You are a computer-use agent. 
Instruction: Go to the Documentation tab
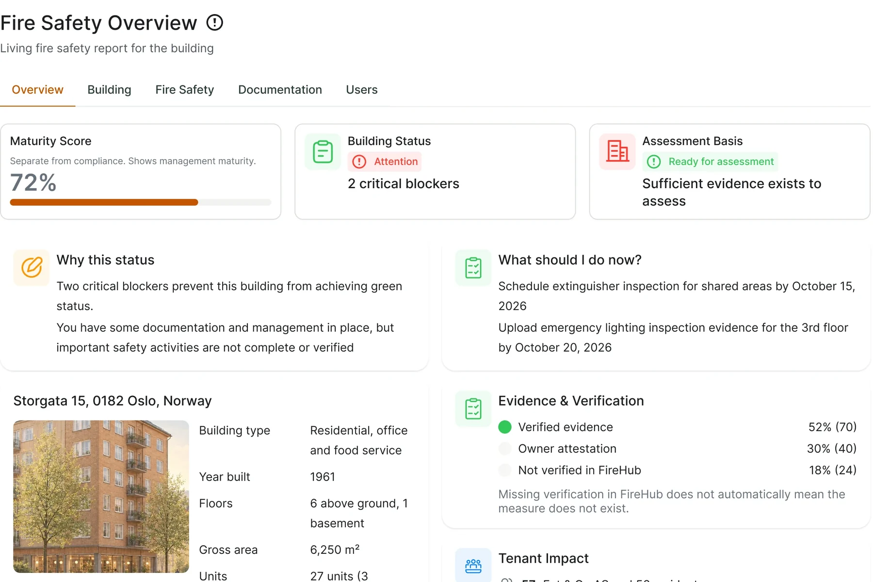tap(280, 90)
